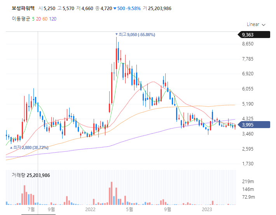Click the -9.58% change value

click(133, 9)
